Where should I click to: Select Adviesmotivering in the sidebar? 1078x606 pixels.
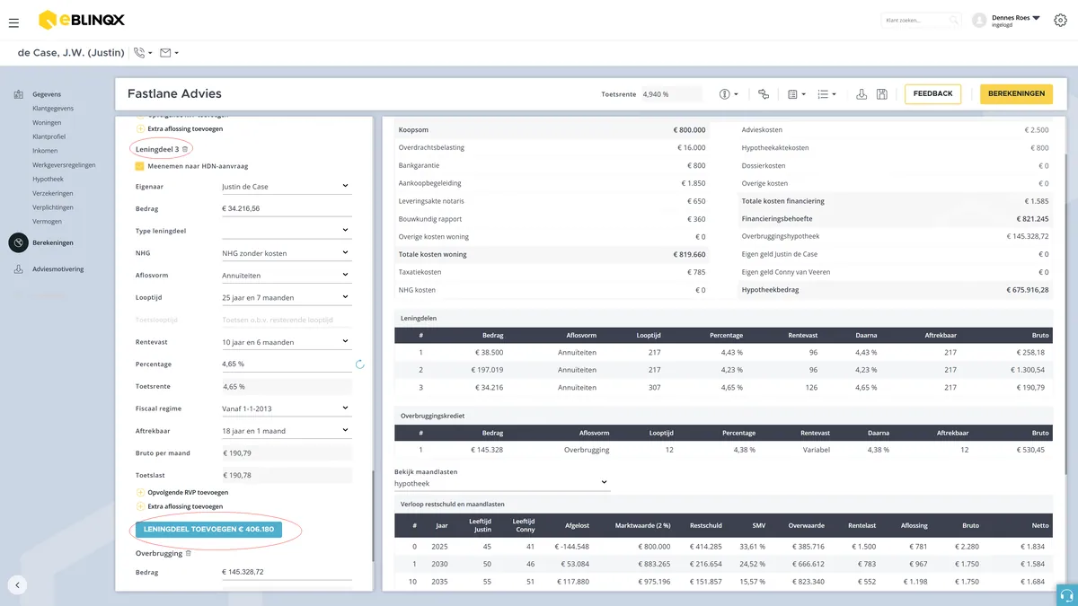pyautogui.click(x=57, y=268)
